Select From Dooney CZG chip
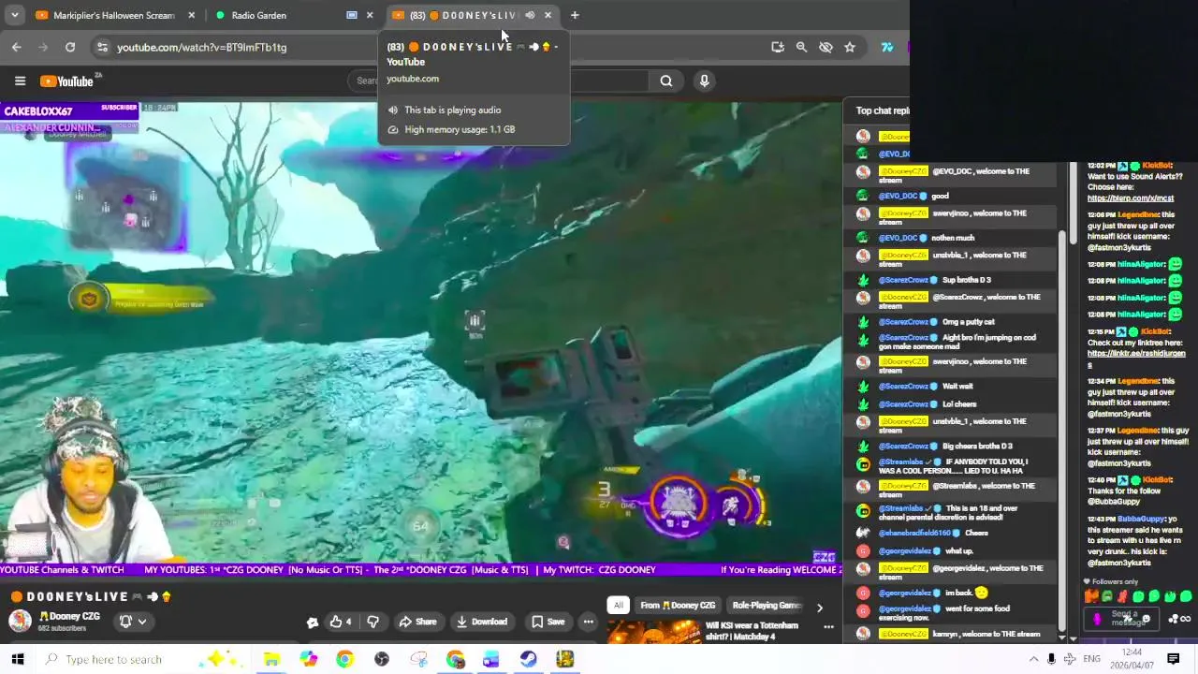Viewport: 1198px width, 674px height. (x=678, y=605)
